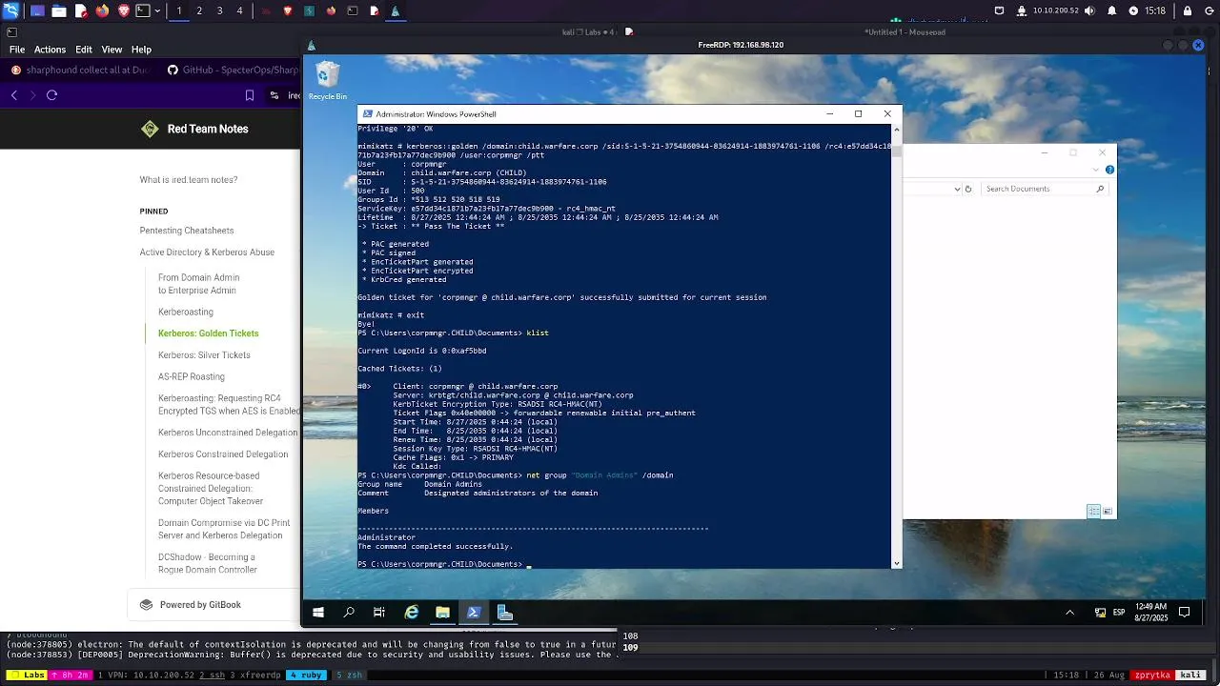
Task: Launch Brave browser from the top panel launcher
Action: pyautogui.click(x=124, y=10)
